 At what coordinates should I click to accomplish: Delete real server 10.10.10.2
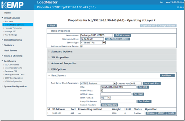coord(171,113)
